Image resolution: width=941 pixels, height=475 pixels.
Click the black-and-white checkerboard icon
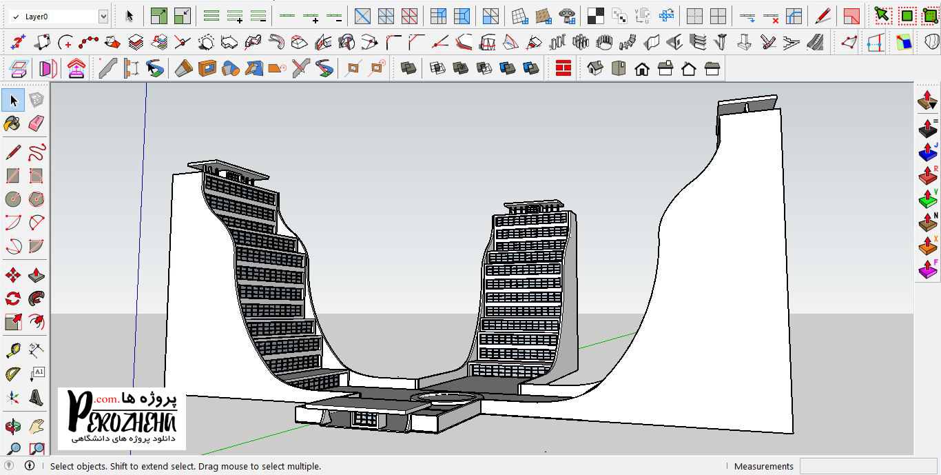[596, 16]
